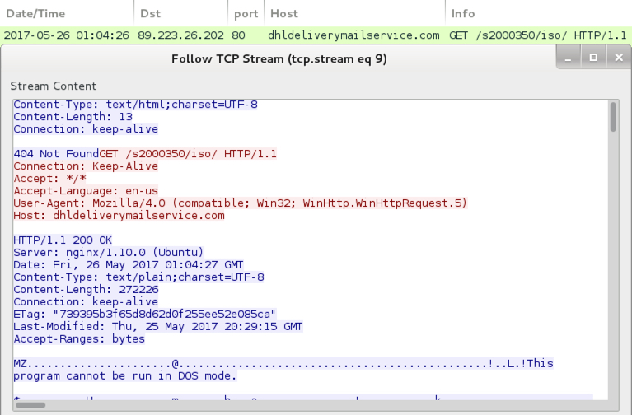Viewport: 632px width, 415px height.
Task: Click the Connection: Keep-Alive request header
Action: (86, 166)
